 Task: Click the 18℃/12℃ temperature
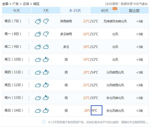coord(91,47)
